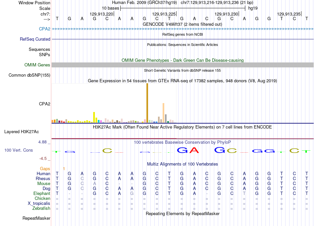Select the X_tropicalis alignment row label
This screenshot has height=226, width=314.
39,204
